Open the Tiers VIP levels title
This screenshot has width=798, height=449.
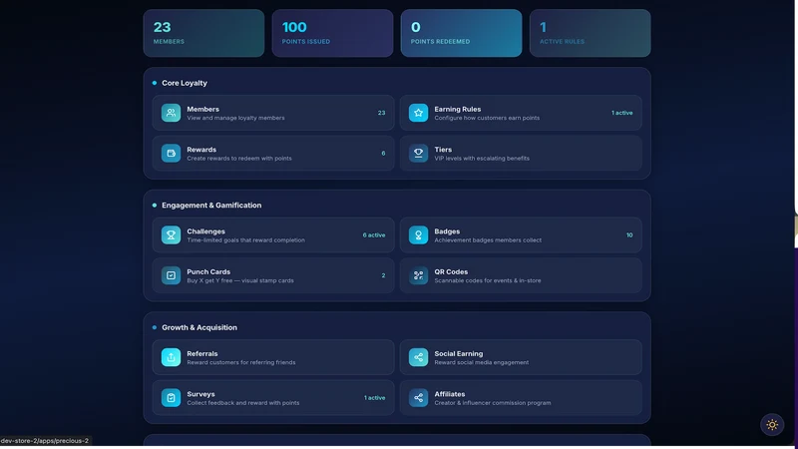click(x=443, y=150)
